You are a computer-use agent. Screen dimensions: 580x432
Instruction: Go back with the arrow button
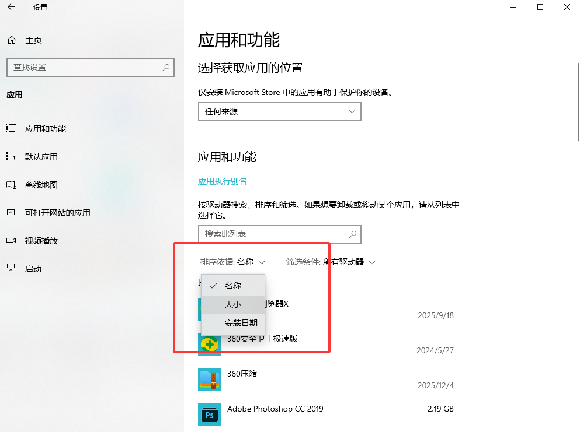(x=11, y=8)
